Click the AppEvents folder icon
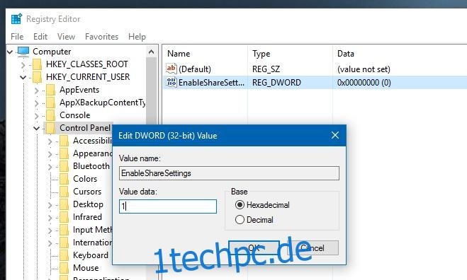This screenshot has height=280, width=467. click(50, 90)
